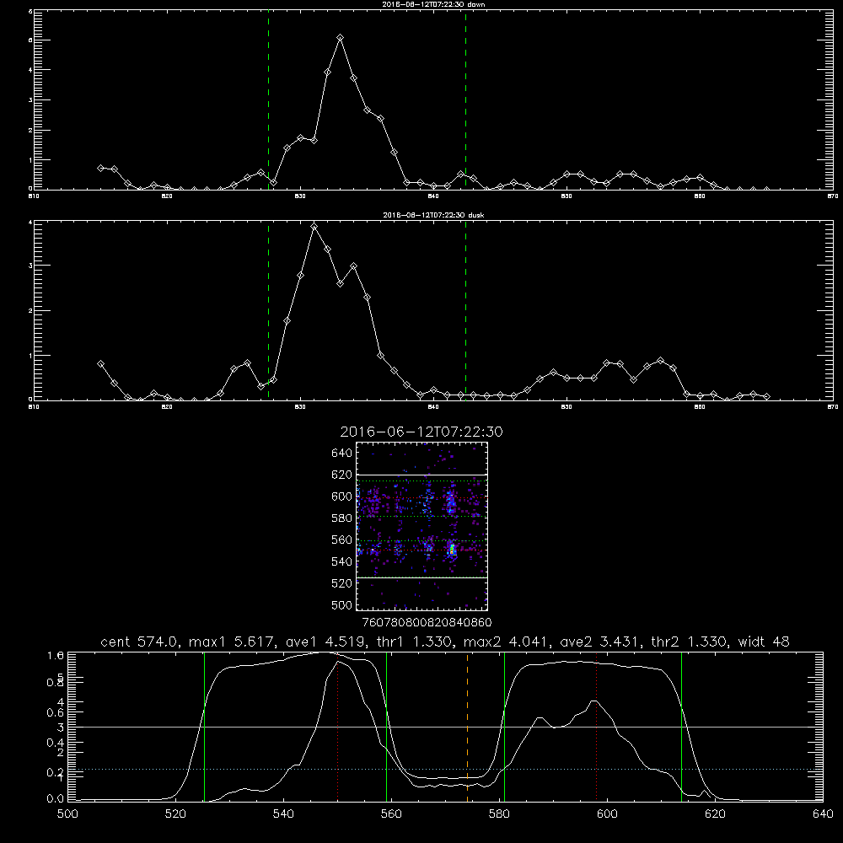Click the '870' x-axis label of the dawn plot

(x=832, y=196)
